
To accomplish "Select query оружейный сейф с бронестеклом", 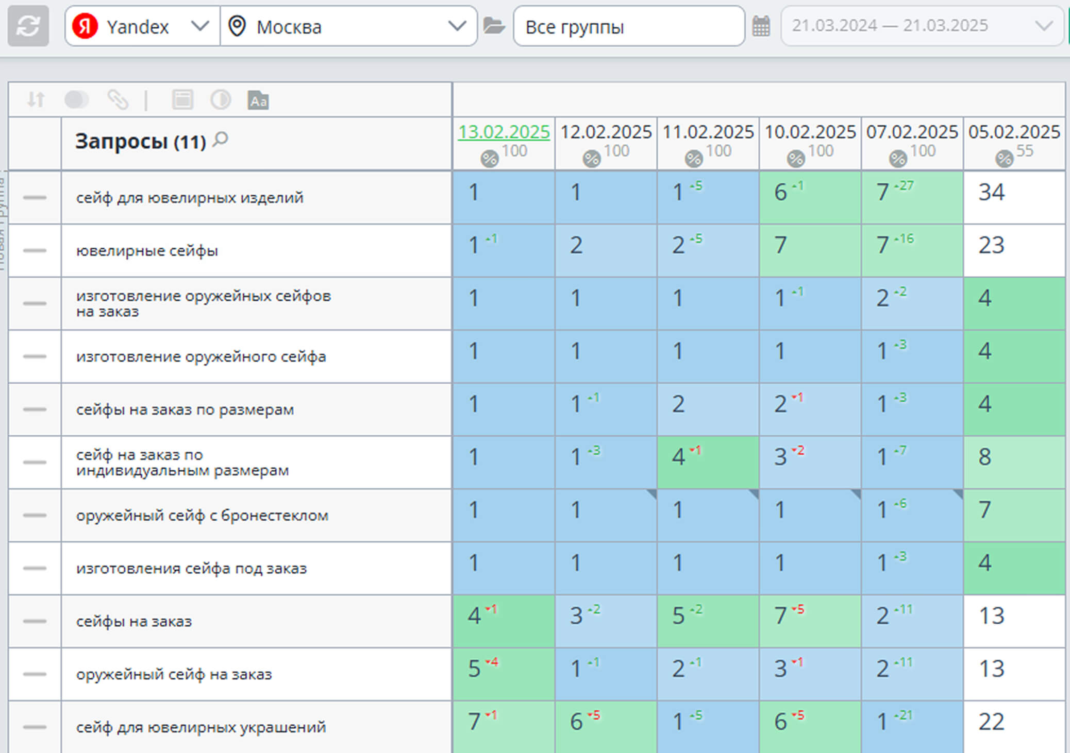I will pyautogui.click(x=202, y=516).
